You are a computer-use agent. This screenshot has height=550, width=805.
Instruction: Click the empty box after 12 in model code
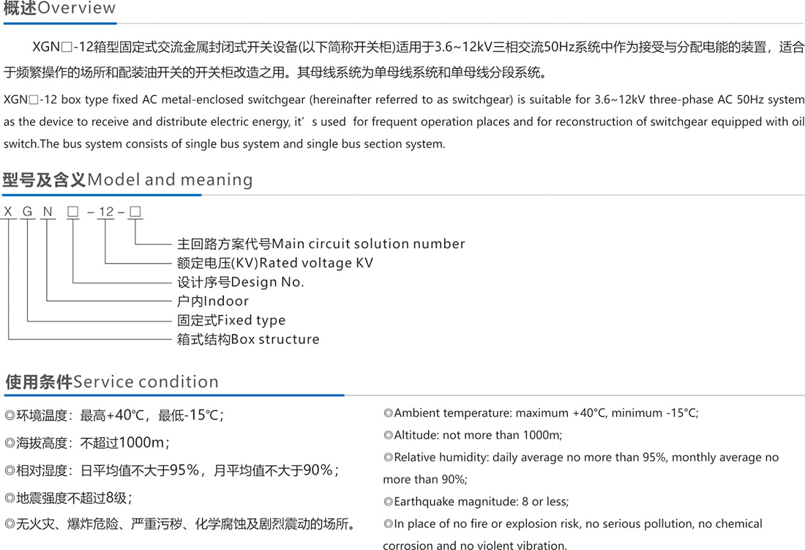135,212
